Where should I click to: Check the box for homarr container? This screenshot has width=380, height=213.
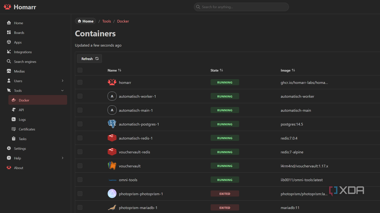(x=80, y=82)
